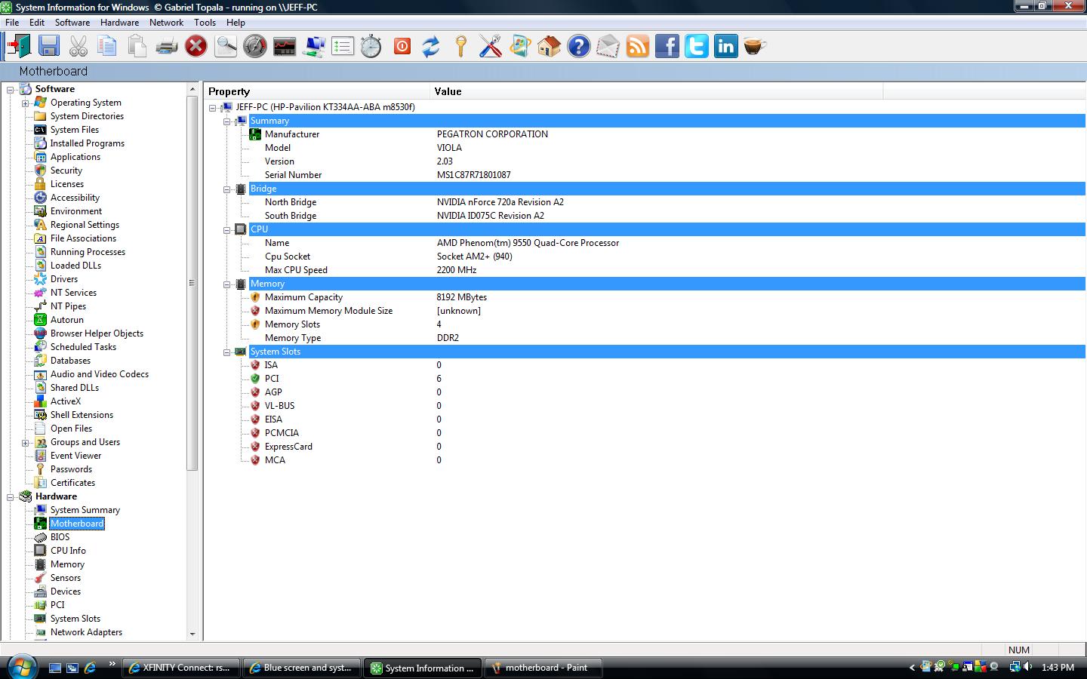Open the wrench and screwdriver tools icon
The height and width of the screenshot is (679, 1087).
pyautogui.click(x=491, y=47)
